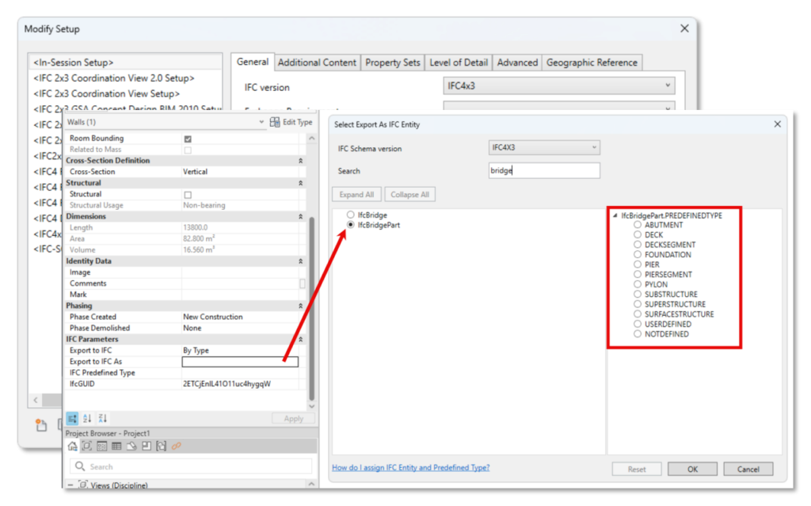Image resolution: width=811 pixels, height=506 pixels.
Task: Collapse the Dimensions property group
Action: [x=300, y=216]
